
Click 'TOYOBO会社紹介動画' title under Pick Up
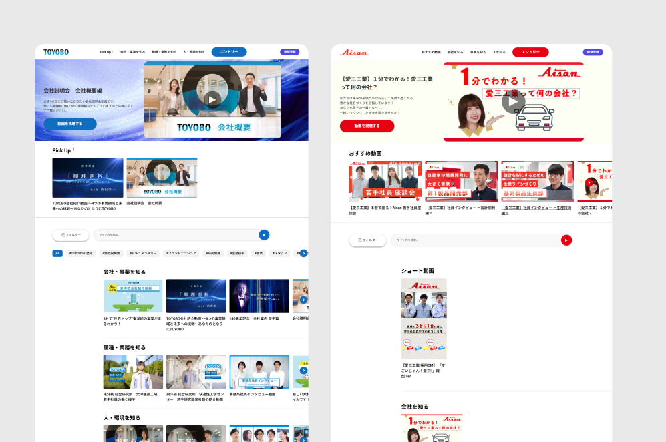(x=87, y=206)
